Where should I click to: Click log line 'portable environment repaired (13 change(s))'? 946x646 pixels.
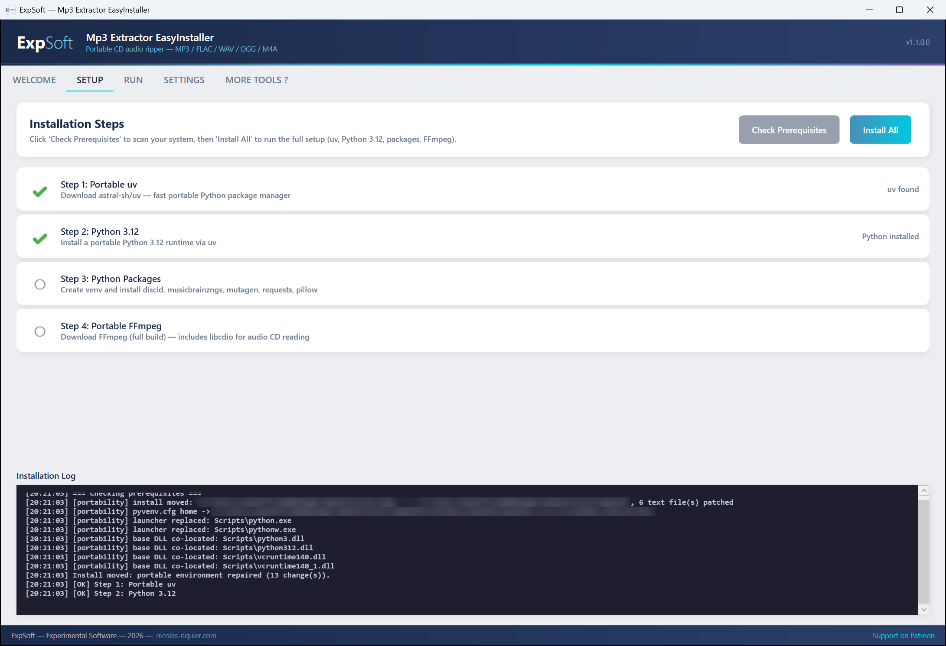click(178, 575)
